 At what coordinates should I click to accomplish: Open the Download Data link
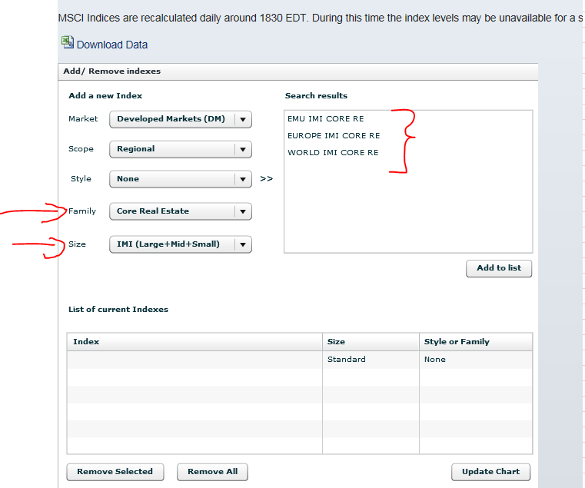(112, 45)
